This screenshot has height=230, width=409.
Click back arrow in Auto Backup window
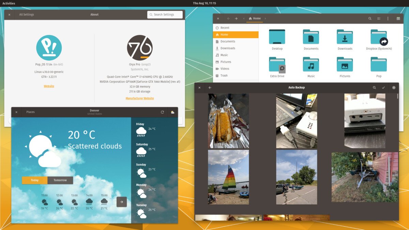click(210, 88)
